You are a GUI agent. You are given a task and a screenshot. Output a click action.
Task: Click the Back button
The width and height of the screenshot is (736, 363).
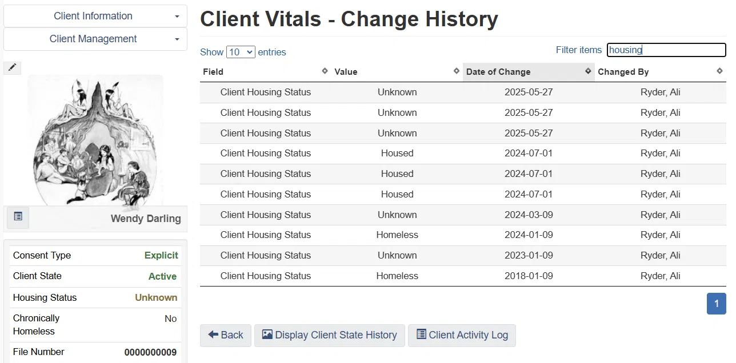coord(226,335)
